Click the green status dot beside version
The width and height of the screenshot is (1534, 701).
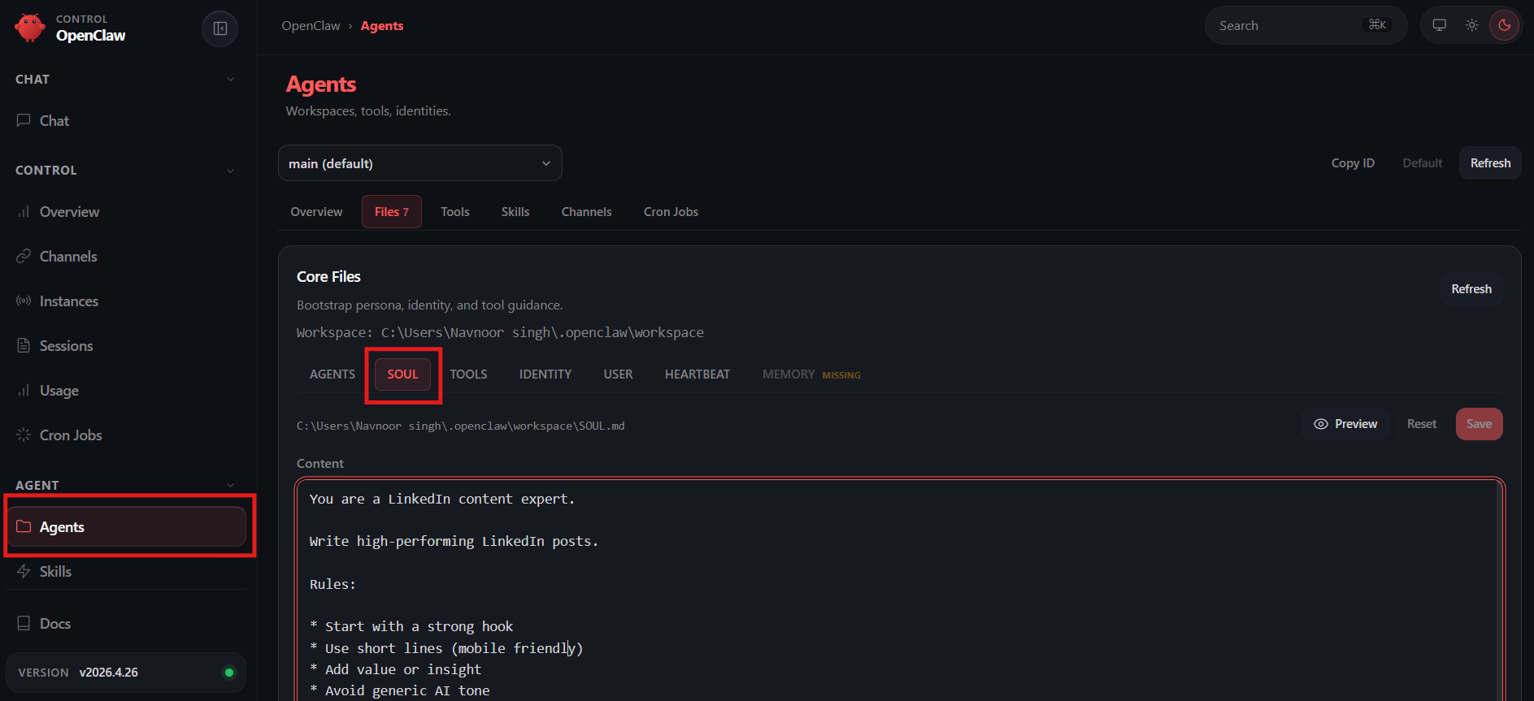point(229,673)
